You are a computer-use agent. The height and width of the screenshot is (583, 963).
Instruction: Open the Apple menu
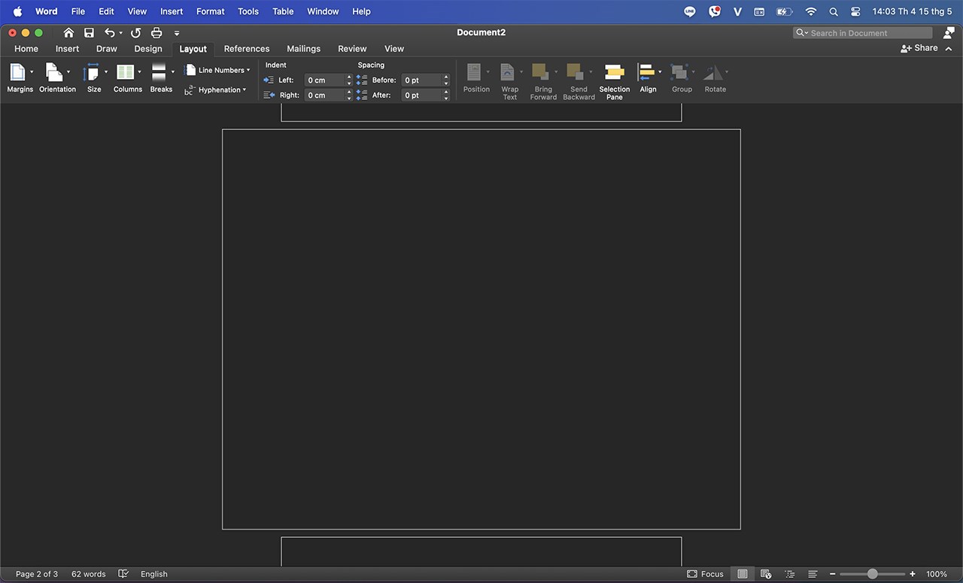pyautogui.click(x=17, y=11)
